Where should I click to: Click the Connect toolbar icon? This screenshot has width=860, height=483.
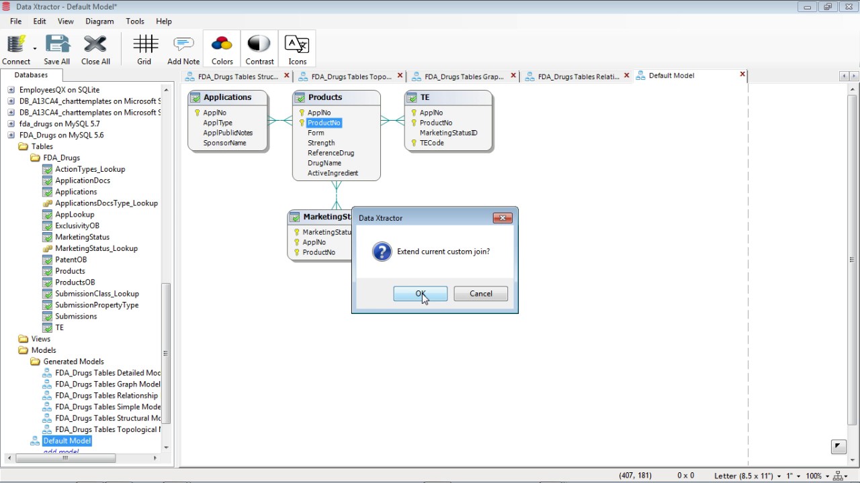click(16, 44)
